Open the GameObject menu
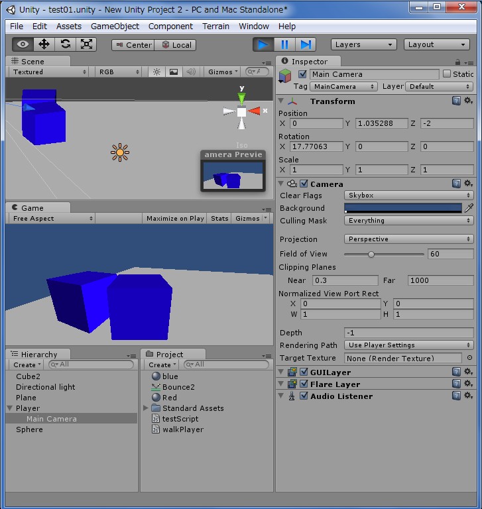This screenshot has height=509, width=482. [x=115, y=27]
